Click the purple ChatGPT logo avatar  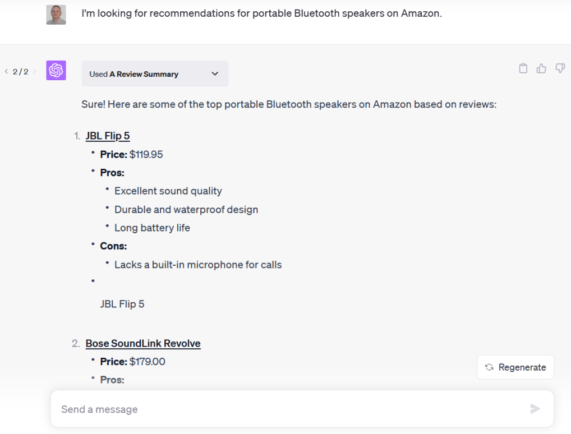point(56,71)
